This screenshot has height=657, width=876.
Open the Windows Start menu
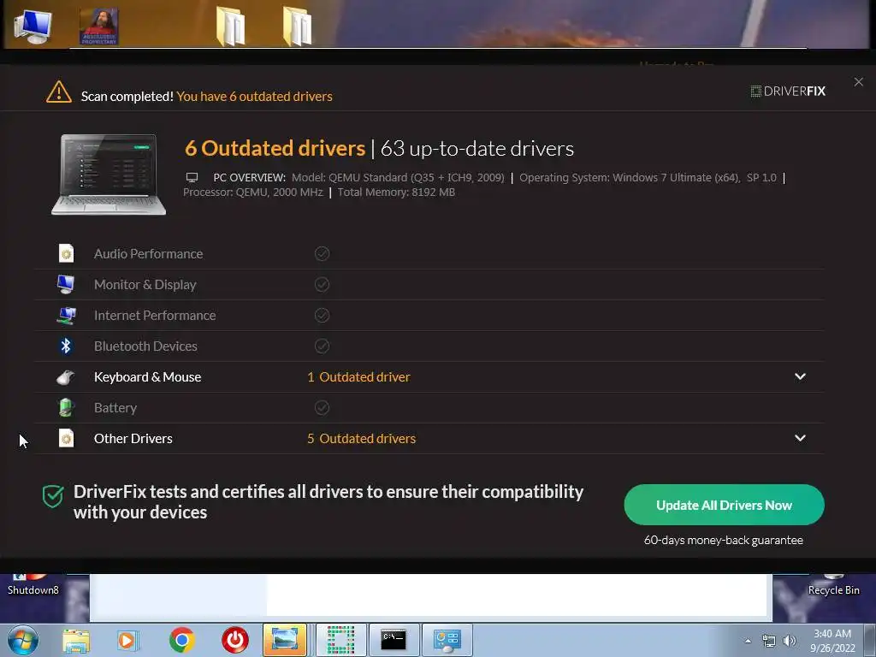click(22, 640)
